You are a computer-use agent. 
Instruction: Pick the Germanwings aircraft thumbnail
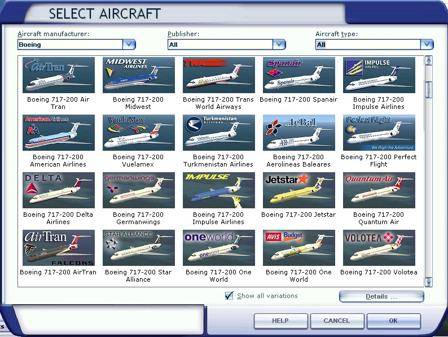[139, 190]
